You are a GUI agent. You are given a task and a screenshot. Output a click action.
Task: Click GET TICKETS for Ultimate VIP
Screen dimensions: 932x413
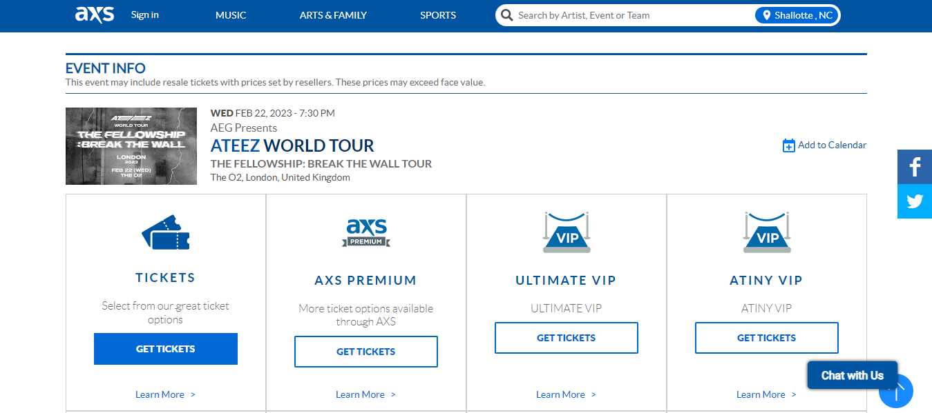click(566, 338)
